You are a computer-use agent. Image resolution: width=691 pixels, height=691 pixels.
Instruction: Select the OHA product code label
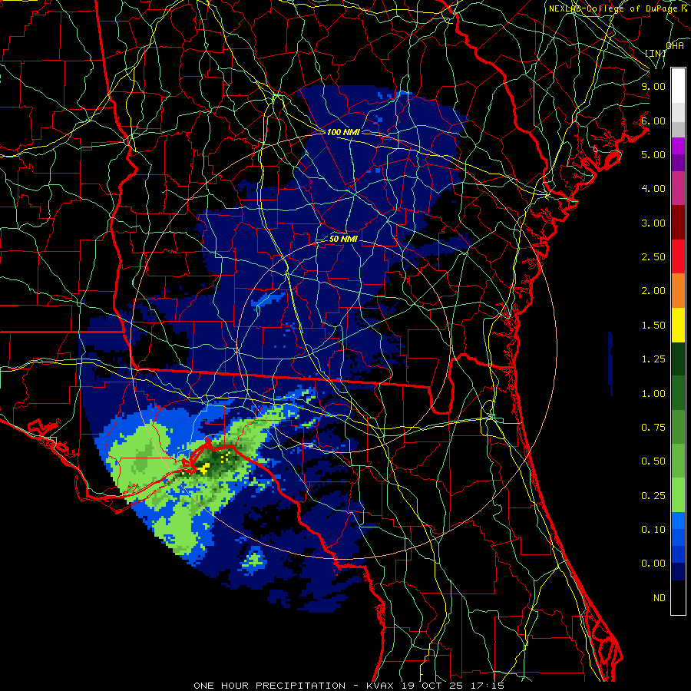675,45
